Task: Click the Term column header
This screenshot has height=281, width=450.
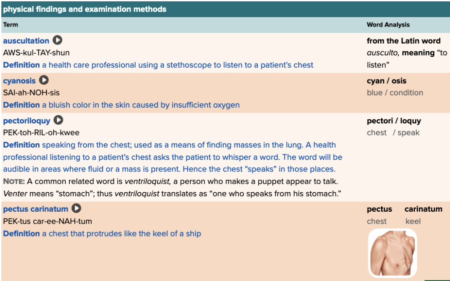Action: (x=11, y=25)
